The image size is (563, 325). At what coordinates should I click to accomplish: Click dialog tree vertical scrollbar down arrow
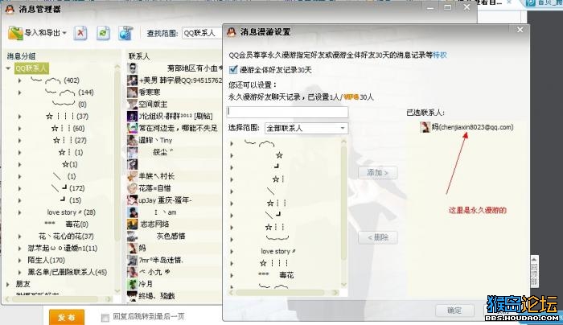pyautogui.click(x=343, y=285)
